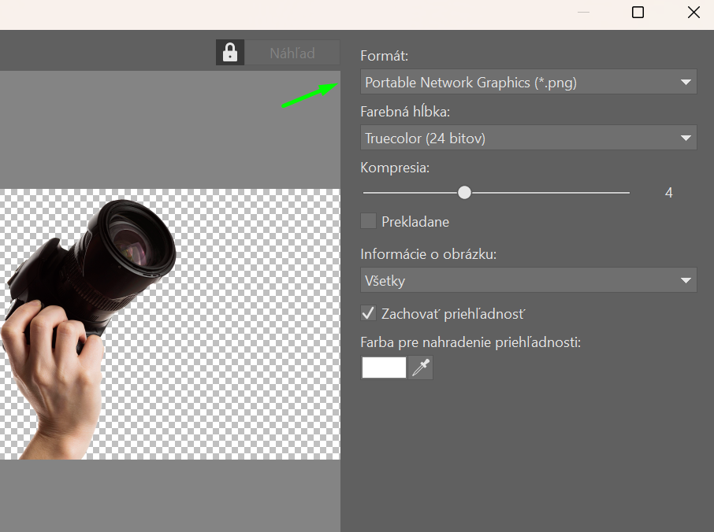Click the Kompresia value 4
This screenshot has width=714, height=532.
(x=668, y=193)
